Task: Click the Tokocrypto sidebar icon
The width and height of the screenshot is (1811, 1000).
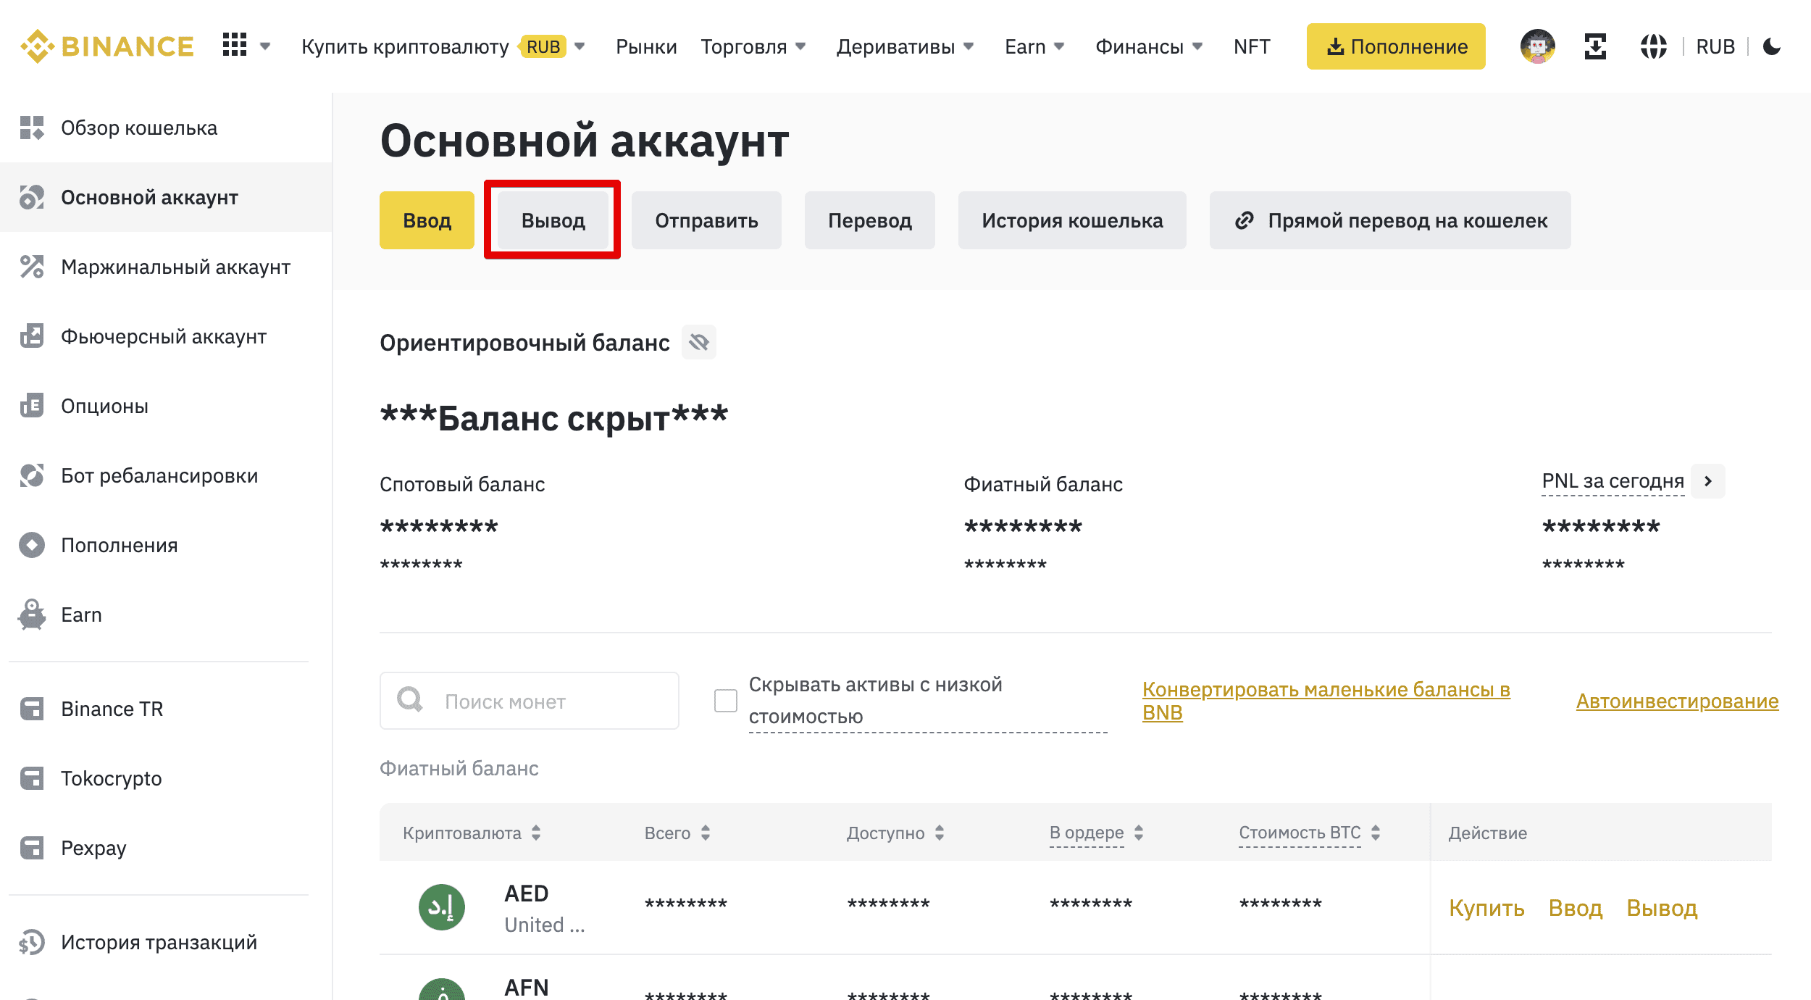Action: tap(32, 778)
